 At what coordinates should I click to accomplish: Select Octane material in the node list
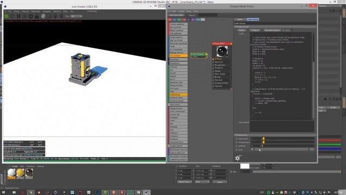click(x=178, y=24)
